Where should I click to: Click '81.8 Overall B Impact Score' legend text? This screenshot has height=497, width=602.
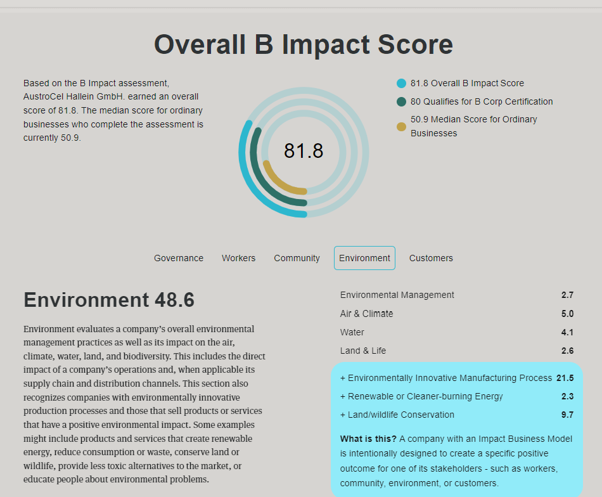coord(467,83)
